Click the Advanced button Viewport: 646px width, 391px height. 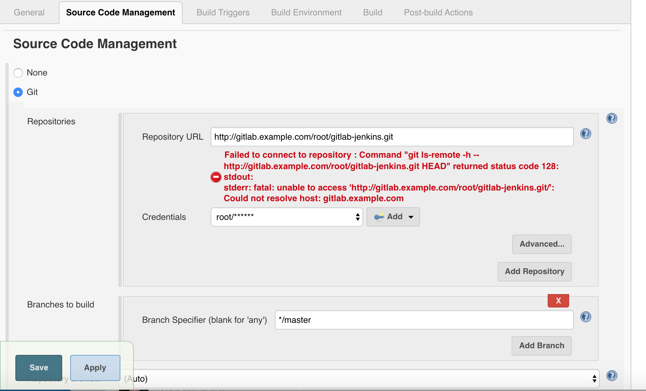[x=542, y=244]
